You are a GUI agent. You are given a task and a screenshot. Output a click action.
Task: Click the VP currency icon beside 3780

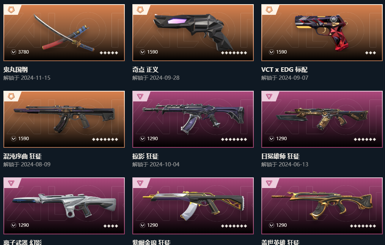pos(14,52)
